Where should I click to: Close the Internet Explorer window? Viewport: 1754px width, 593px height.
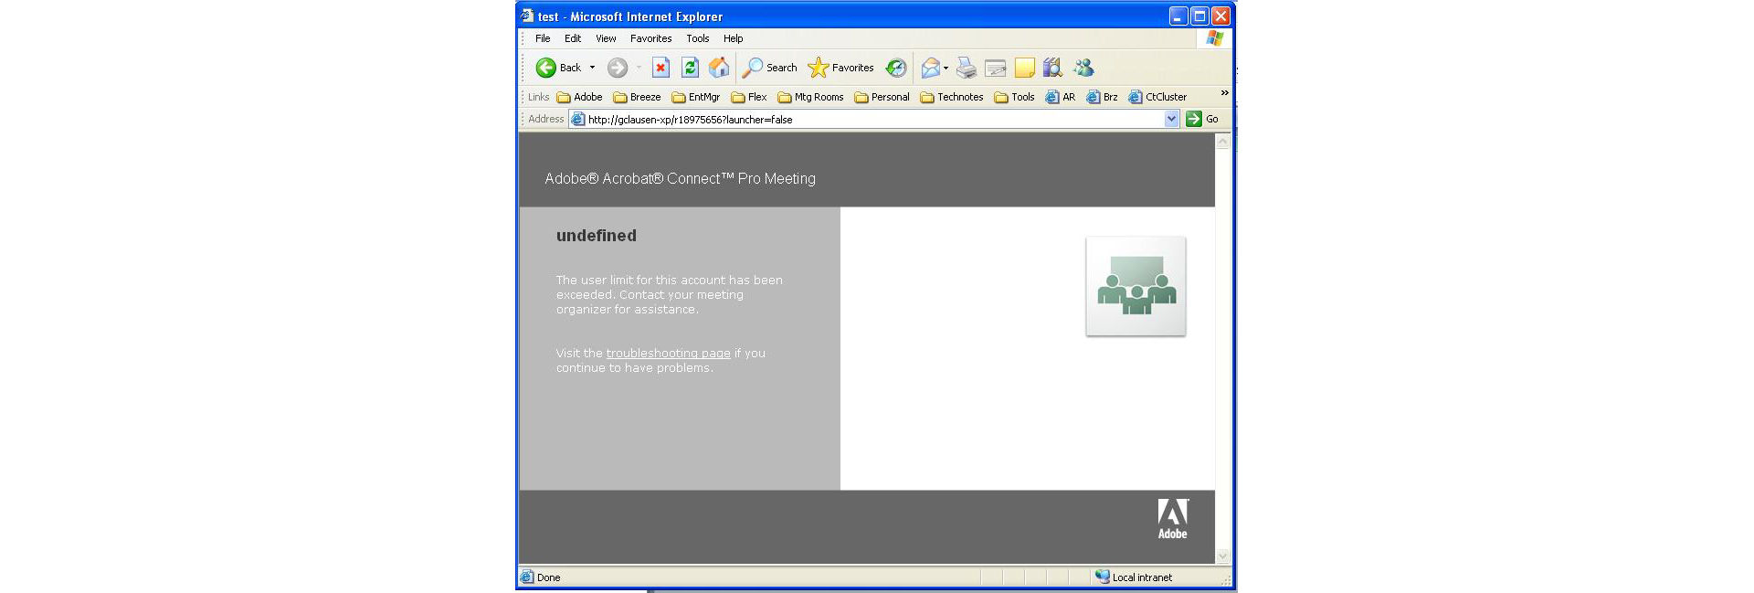click(1220, 16)
